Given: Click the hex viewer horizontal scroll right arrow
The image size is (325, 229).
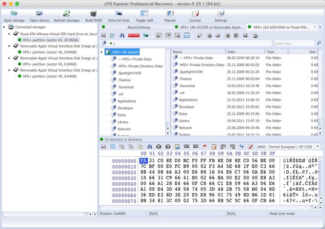Looking at the screenshot, I should (321, 207).
